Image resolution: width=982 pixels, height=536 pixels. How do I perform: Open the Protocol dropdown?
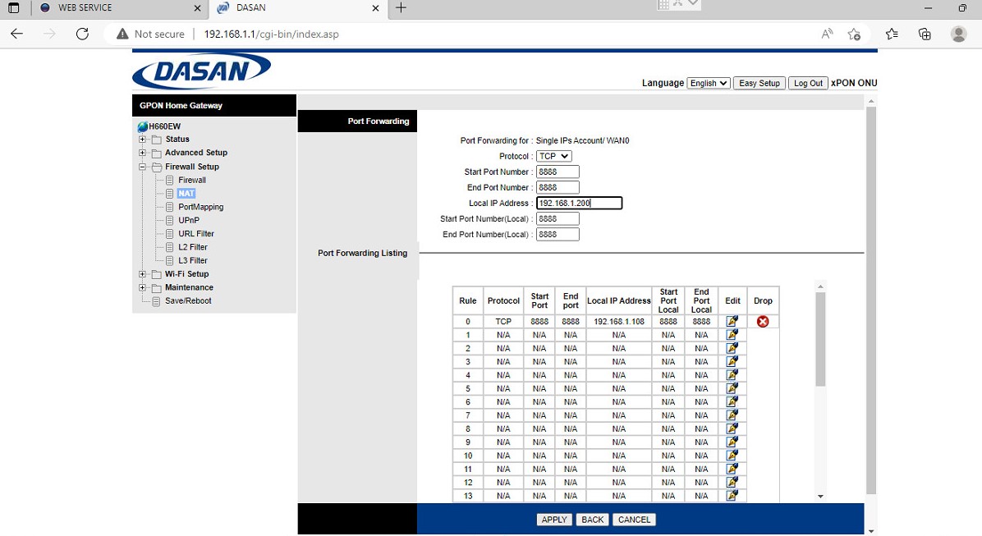point(554,156)
